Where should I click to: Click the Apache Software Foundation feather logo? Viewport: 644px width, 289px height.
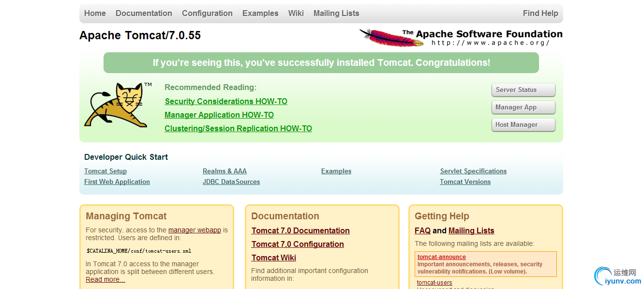coord(461,37)
